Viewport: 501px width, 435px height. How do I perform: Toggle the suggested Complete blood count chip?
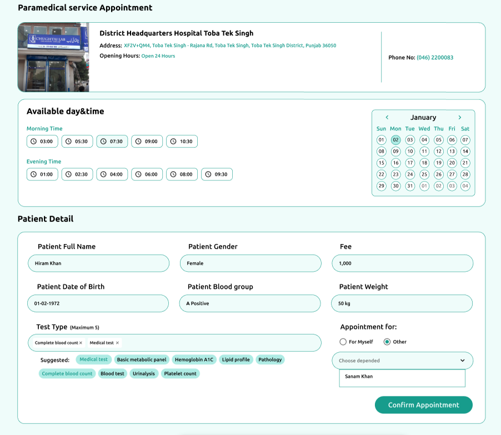67,374
